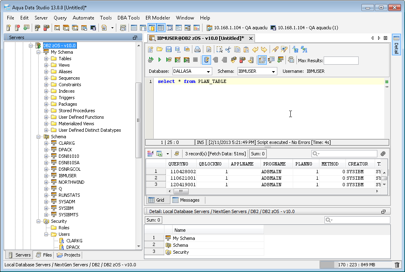Click the Open folder icon in query toolbar
Screen dimensions: 405x272
[x=160, y=49]
